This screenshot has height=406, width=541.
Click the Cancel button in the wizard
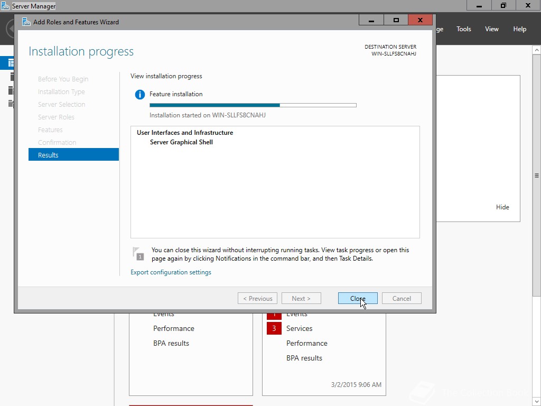pos(402,298)
